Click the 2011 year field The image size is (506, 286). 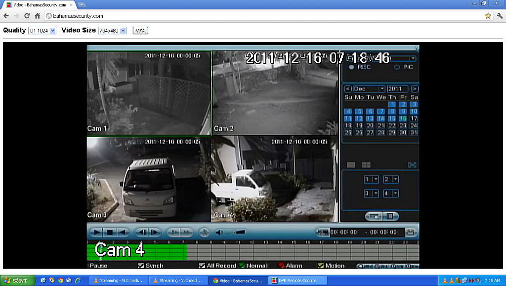(398, 89)
